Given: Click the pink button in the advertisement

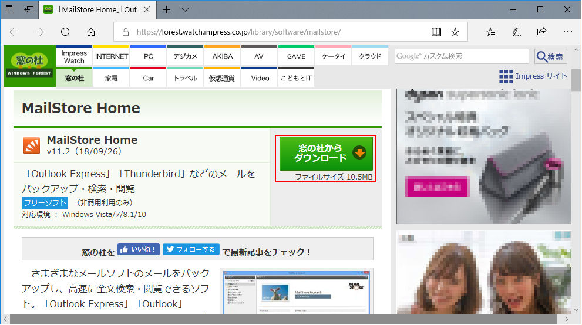Looking at the screenshot, I should (438, 187).
